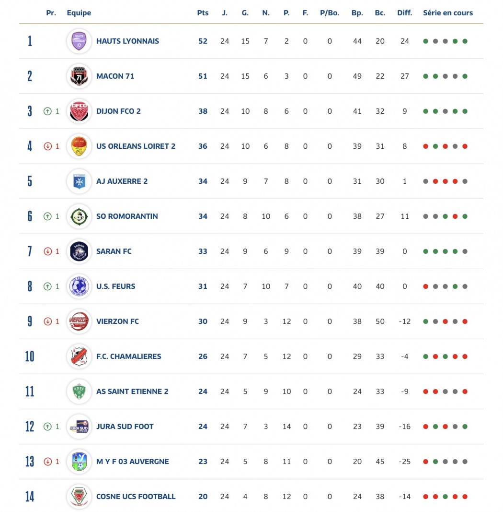Click the Hauts Lyonnais club logo
Screen dimensions: 503x512
click(79, 41)
